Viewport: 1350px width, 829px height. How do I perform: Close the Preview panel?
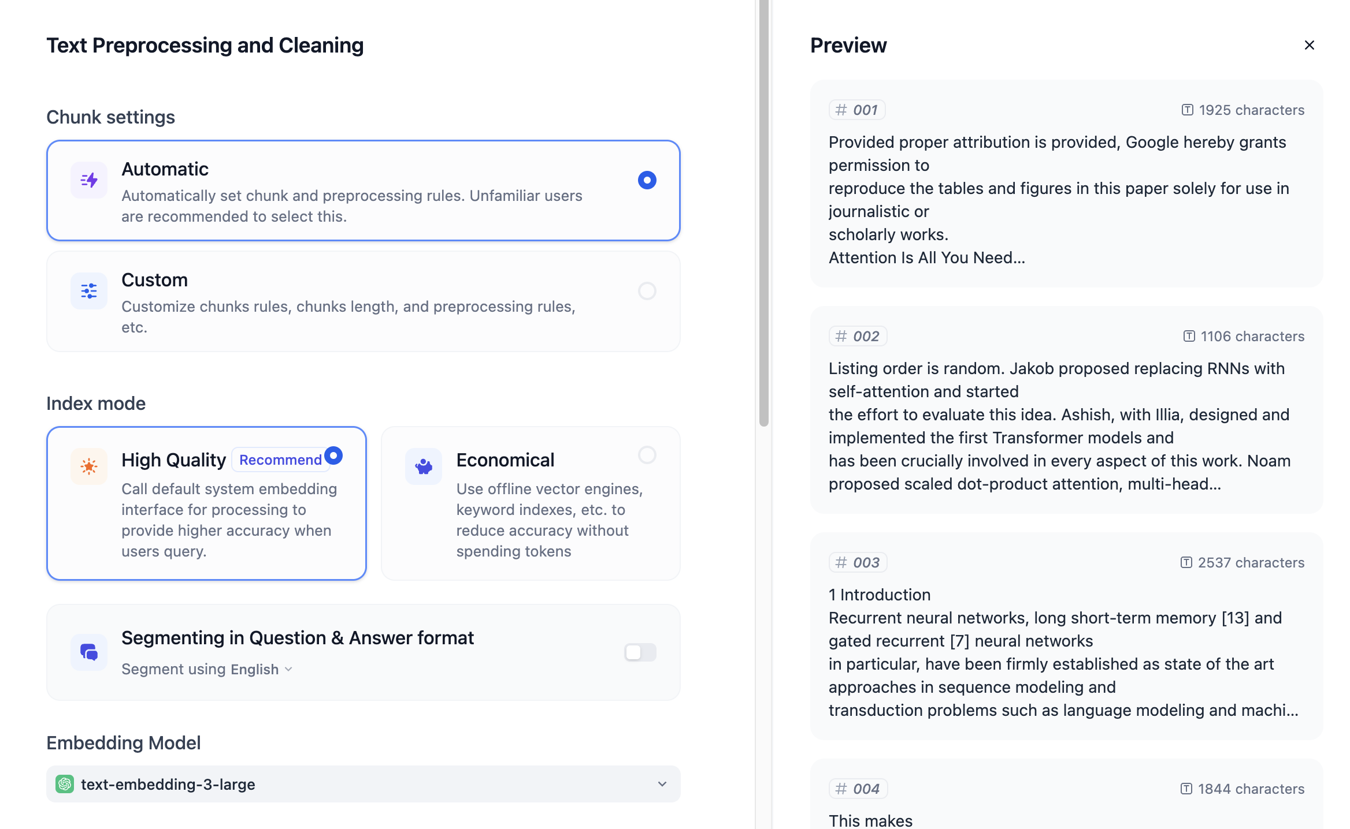(1309, 45)
